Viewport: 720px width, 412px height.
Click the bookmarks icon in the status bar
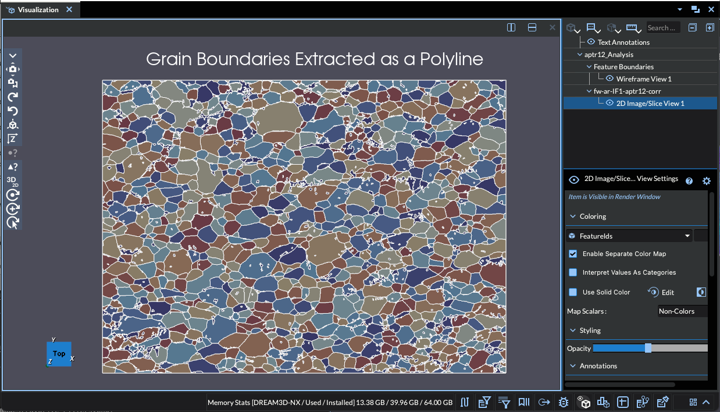(x=523, y=402)
